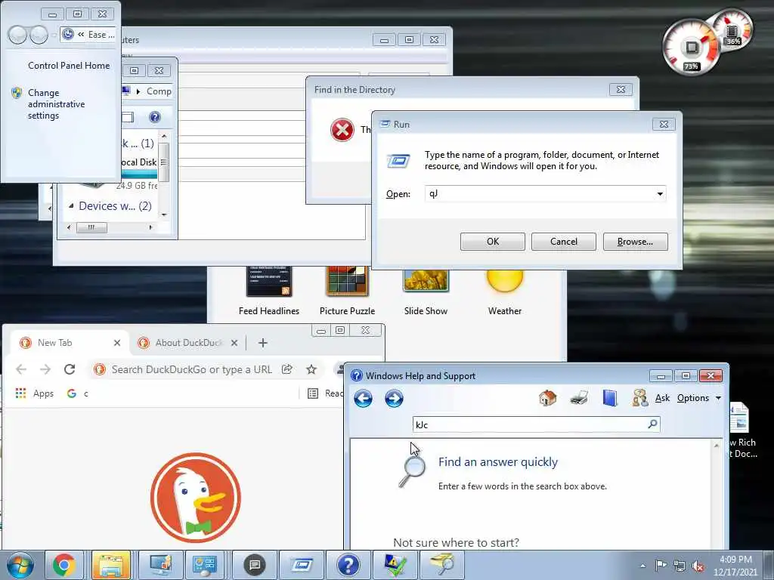Click the Rich Text Document desktop icon

click(741, 430)
